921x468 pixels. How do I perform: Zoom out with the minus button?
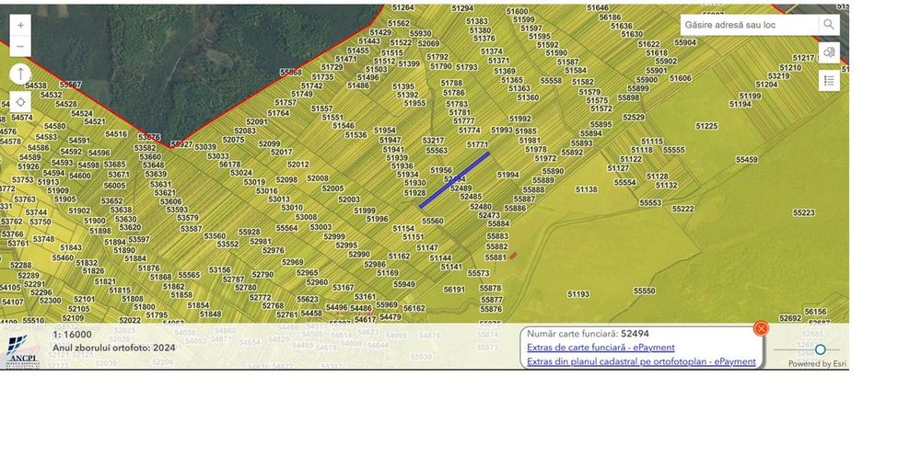20,46
